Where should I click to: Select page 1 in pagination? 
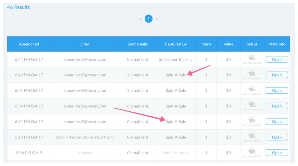(149, 19)
